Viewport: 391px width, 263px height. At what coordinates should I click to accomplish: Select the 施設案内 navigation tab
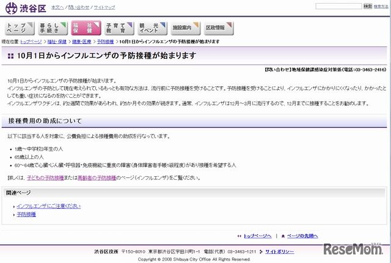tap(186, 28)
